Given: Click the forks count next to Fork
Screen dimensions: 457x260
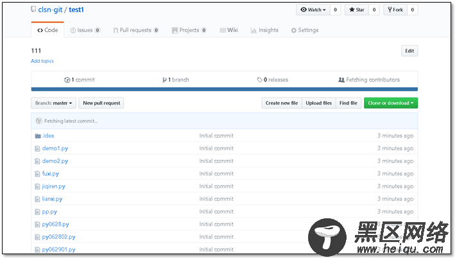Looking at the screenshot, I should [x=413, y=10].
